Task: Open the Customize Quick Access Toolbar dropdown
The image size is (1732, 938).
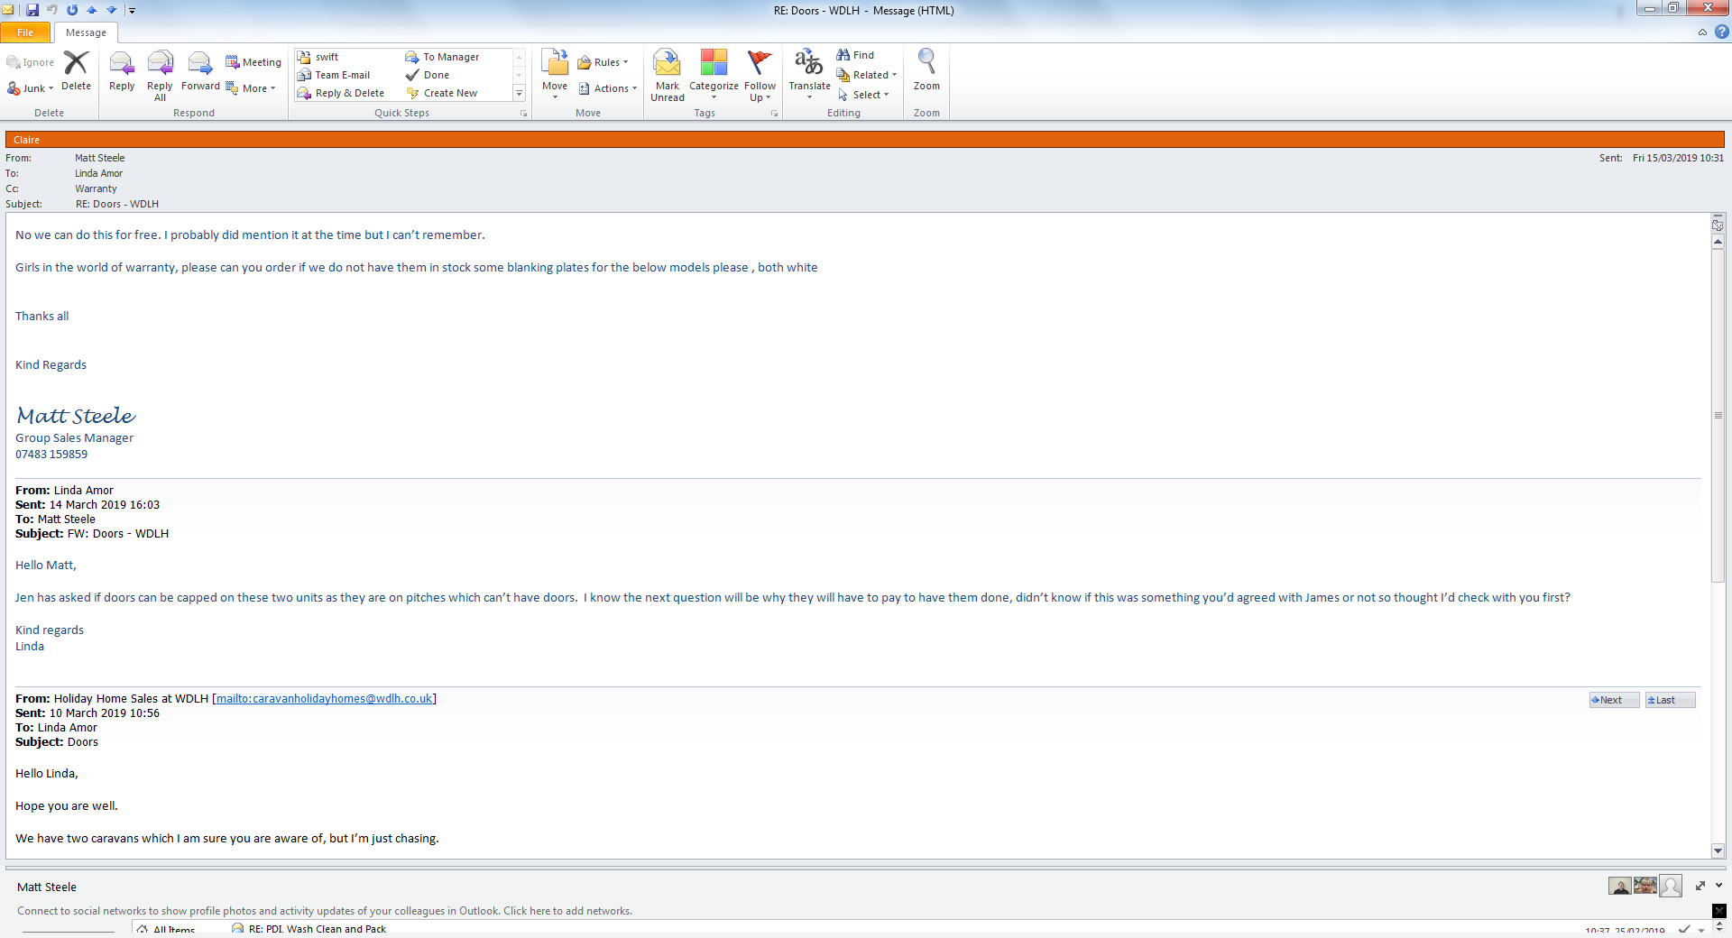Action: tap(132, 10)
